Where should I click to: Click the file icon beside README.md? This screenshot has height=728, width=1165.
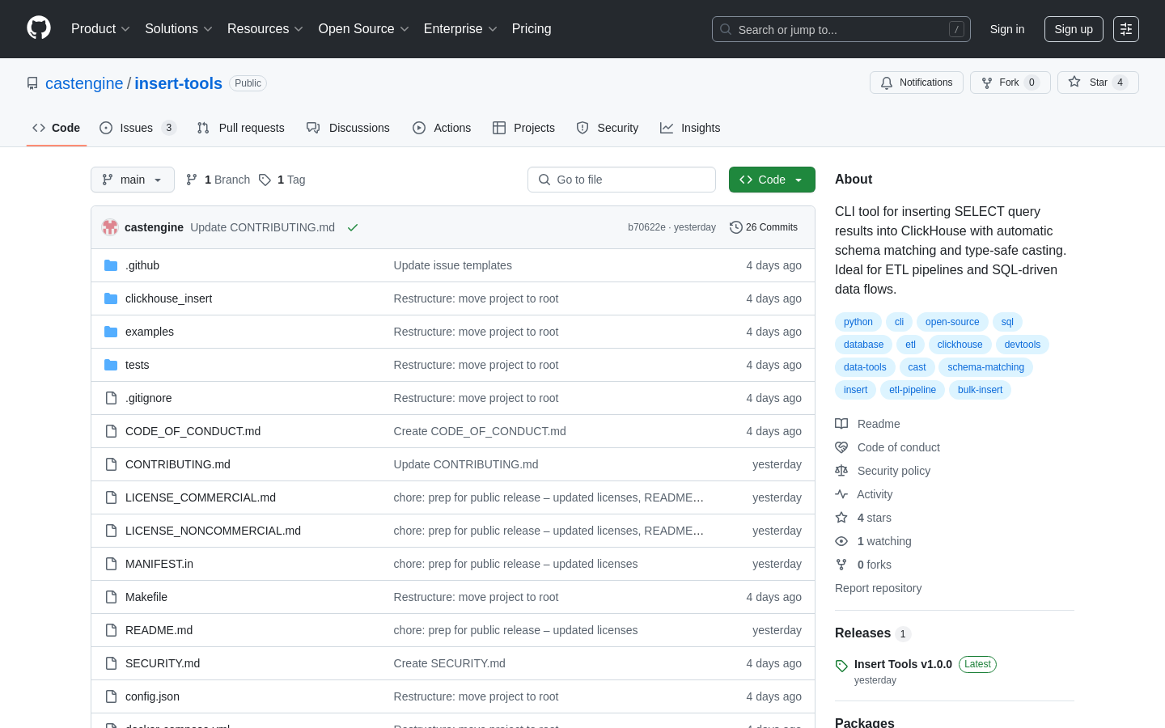pos(111,630)
